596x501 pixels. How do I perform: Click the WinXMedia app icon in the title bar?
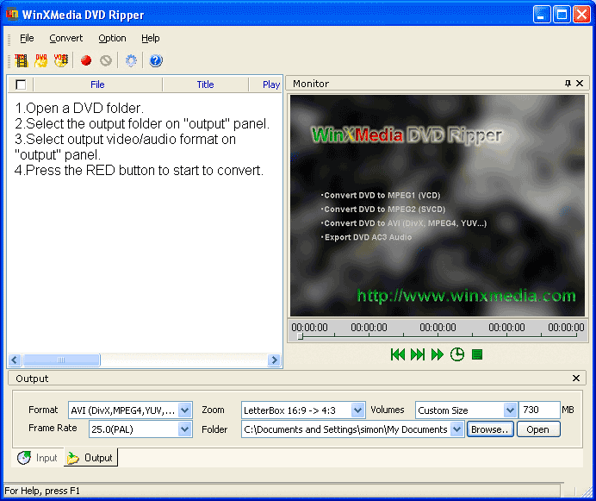[x=12, y=15]
